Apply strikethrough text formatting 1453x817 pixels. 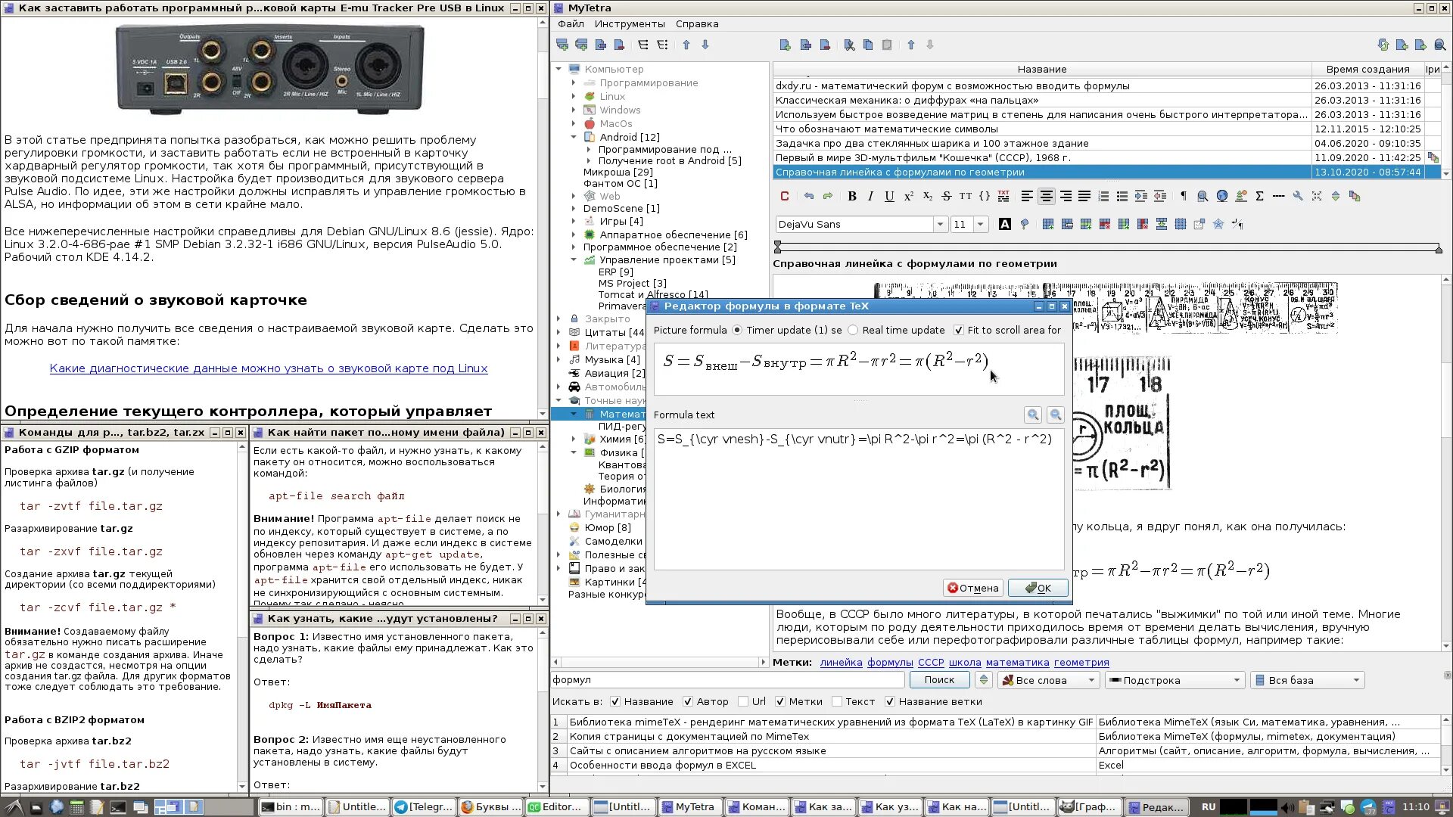pyautogui.click(x=946, y=197)
